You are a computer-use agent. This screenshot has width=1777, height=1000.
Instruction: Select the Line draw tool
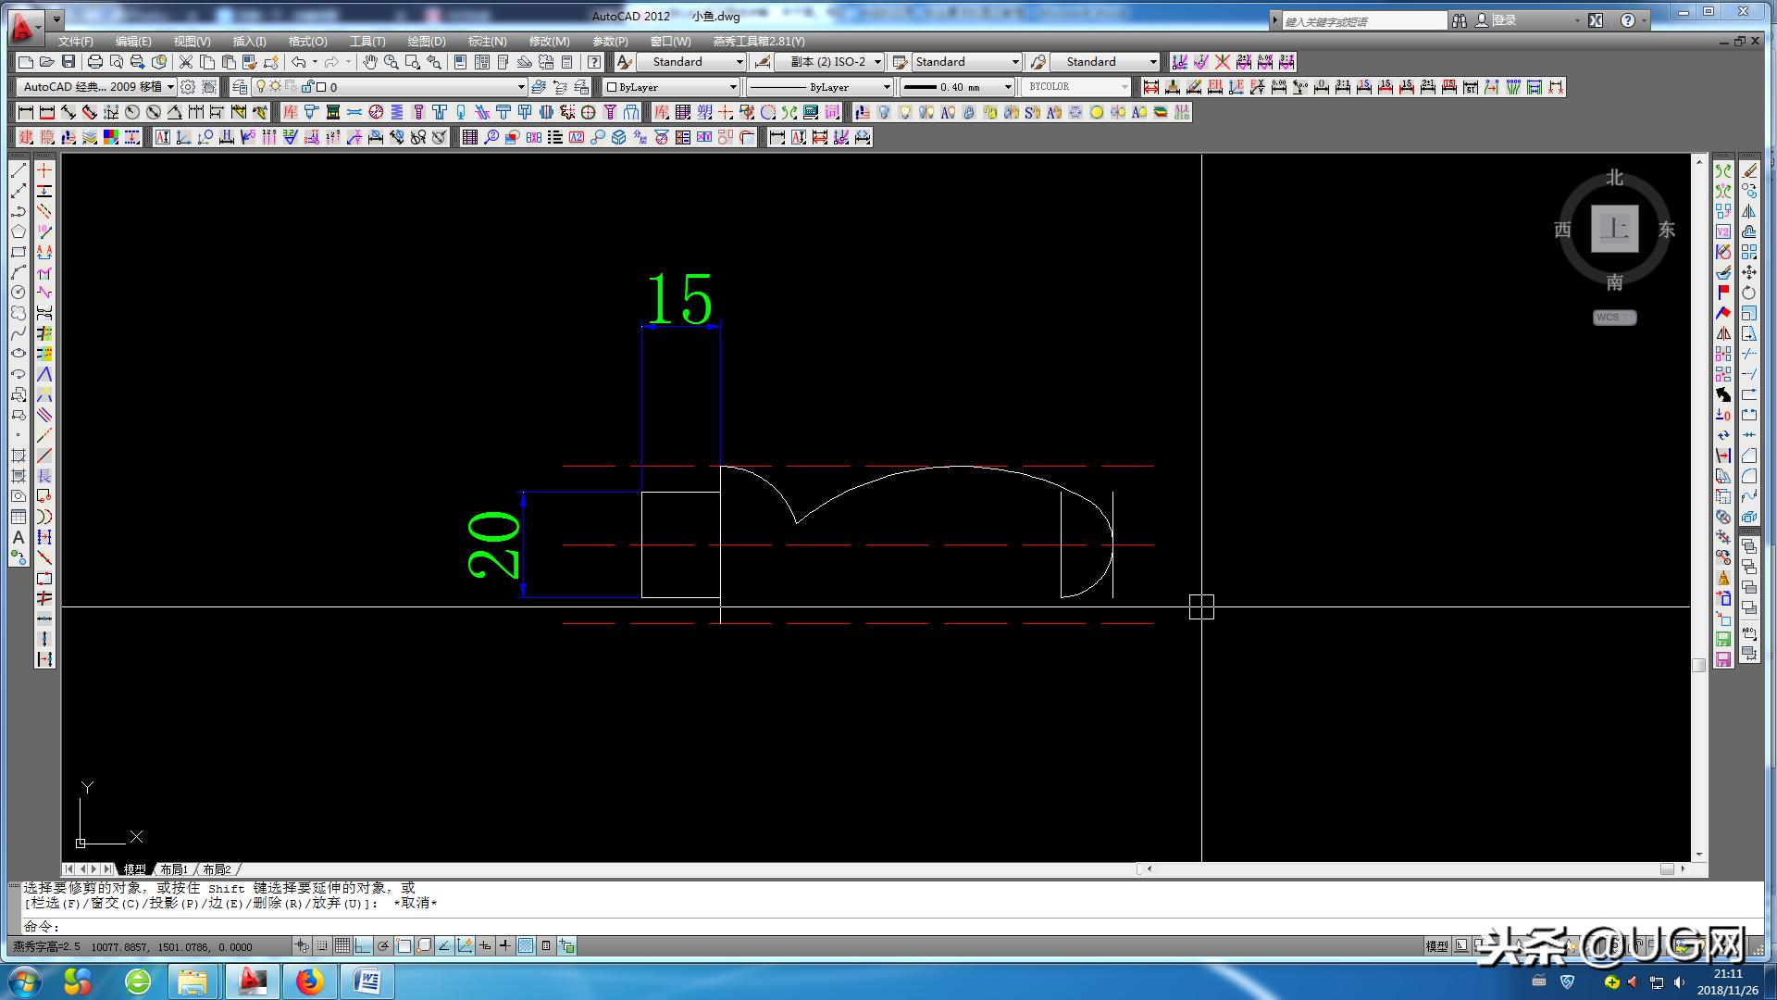18,170
